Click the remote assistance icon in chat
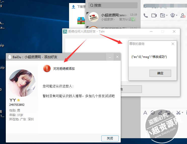This screenshot has height=144, width=187. click(173, 15)
